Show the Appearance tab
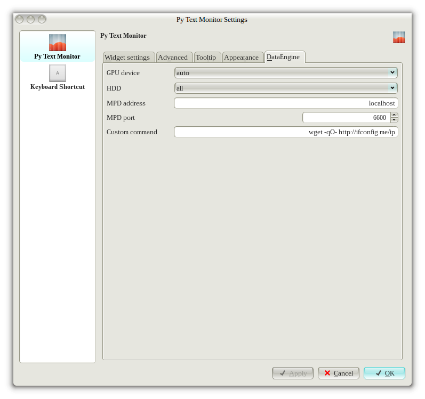 (x=242, y=58)
